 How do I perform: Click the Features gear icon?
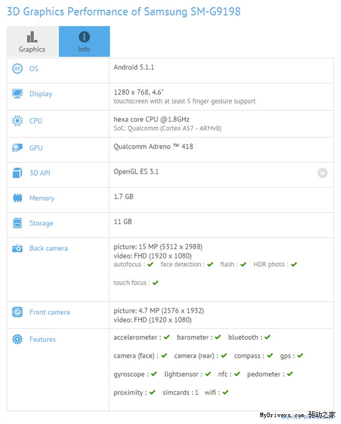tap(17, 339)
